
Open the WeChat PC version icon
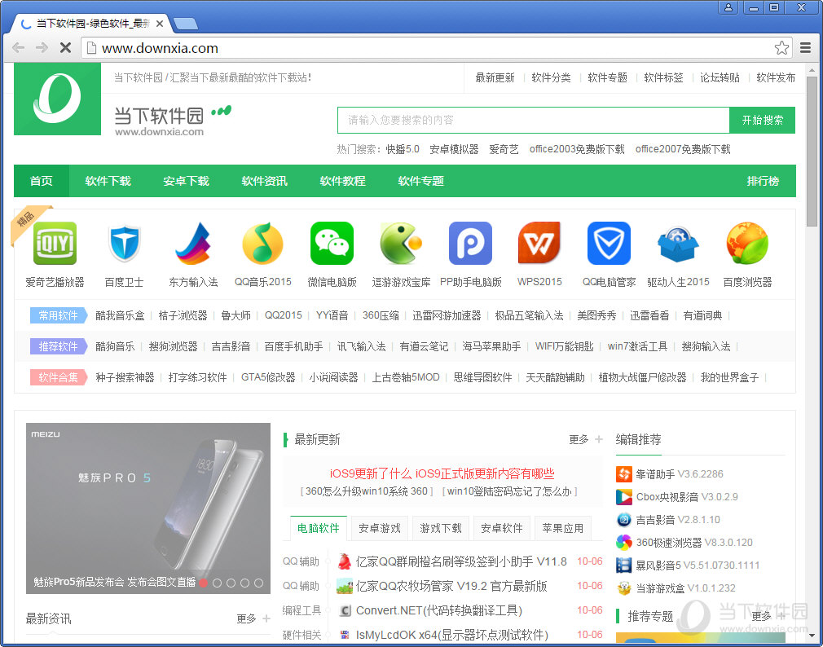tap(332, 244)
